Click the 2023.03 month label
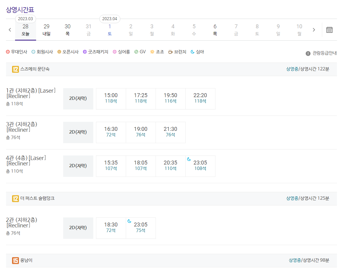Screen dimensions: 343x277 [25, 19]
